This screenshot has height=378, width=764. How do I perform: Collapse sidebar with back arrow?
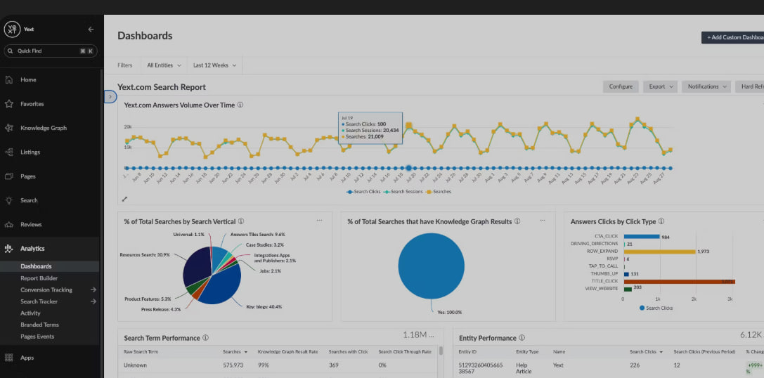pyautogui.click(x=91, y=30)
